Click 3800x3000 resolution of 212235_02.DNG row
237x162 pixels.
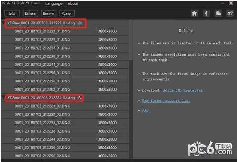[107, 123]
